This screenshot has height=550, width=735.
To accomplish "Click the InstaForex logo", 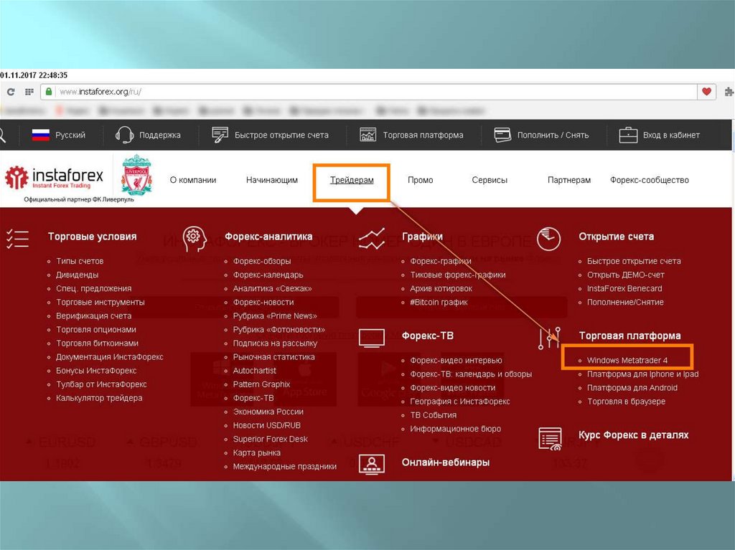I will pos(54,178).
